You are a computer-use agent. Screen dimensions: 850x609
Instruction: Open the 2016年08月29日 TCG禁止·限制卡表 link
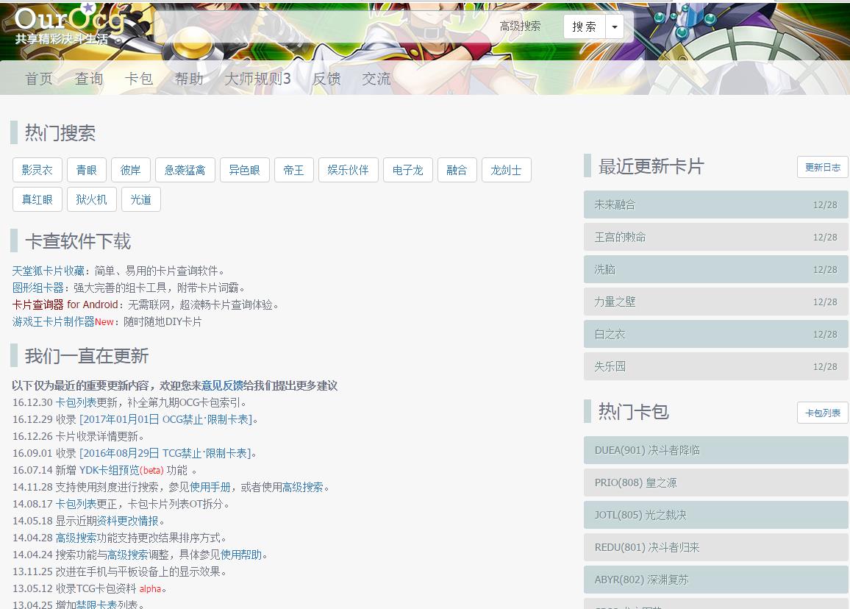pos(165,453)
